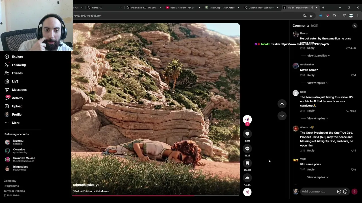This screenshot has height=203, width=362.
Task: Switch to Kicklet.app browser tab
Action: [x=222, y=8]
